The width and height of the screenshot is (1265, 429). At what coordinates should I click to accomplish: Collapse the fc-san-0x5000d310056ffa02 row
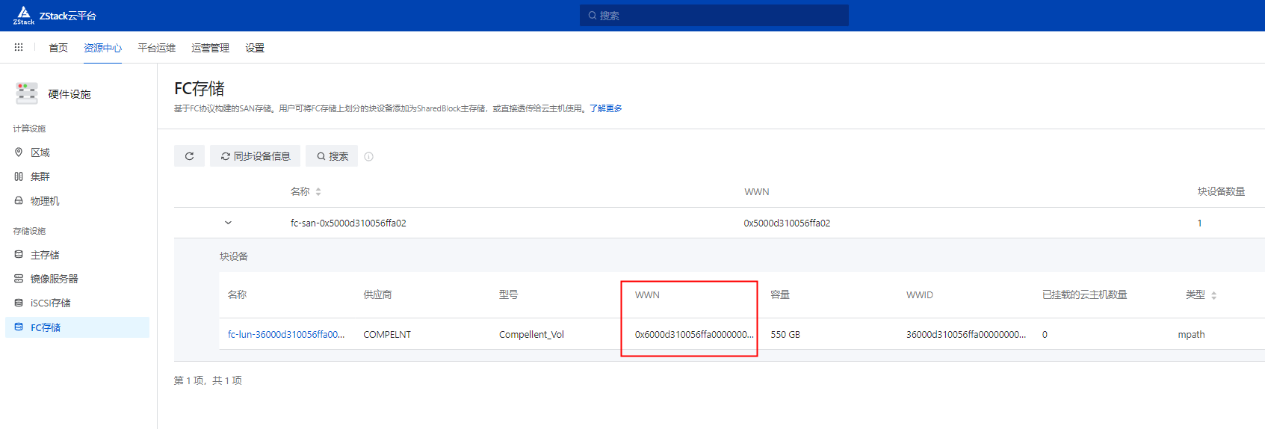click(x=228, y=223)
